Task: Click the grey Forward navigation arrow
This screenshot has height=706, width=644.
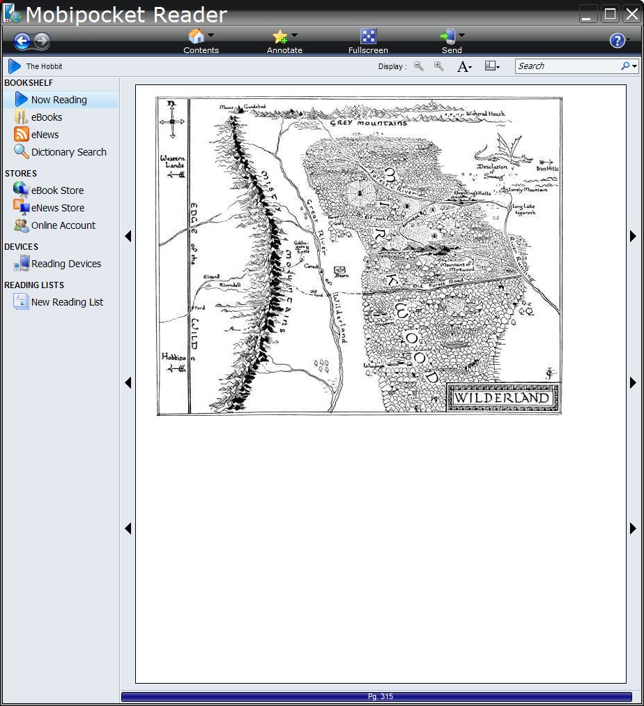Action: [42, 40]
